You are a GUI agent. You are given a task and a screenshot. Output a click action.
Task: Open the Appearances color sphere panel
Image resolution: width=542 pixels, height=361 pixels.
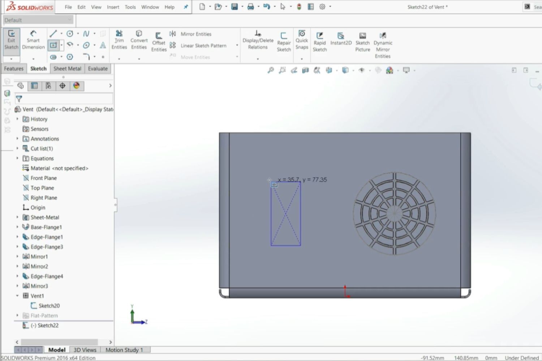click(77, 86)
